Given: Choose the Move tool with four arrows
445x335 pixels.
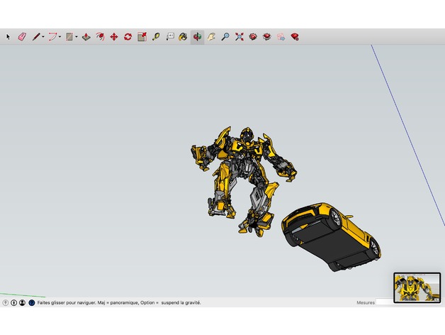Looking at the screenshot, I should coord(114,37).
